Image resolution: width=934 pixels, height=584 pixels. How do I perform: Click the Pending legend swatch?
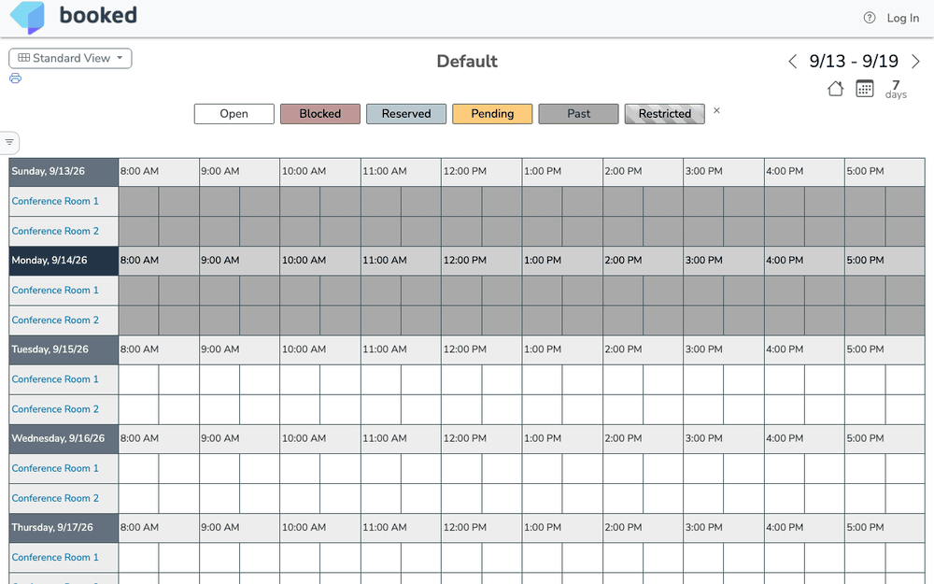tap(492, 114)
